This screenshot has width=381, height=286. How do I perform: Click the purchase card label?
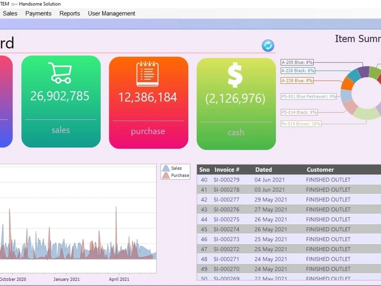point(148,131)
